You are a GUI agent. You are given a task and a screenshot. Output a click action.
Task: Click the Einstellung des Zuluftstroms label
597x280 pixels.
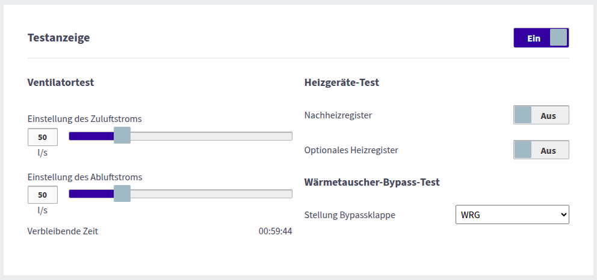point(84,119)
